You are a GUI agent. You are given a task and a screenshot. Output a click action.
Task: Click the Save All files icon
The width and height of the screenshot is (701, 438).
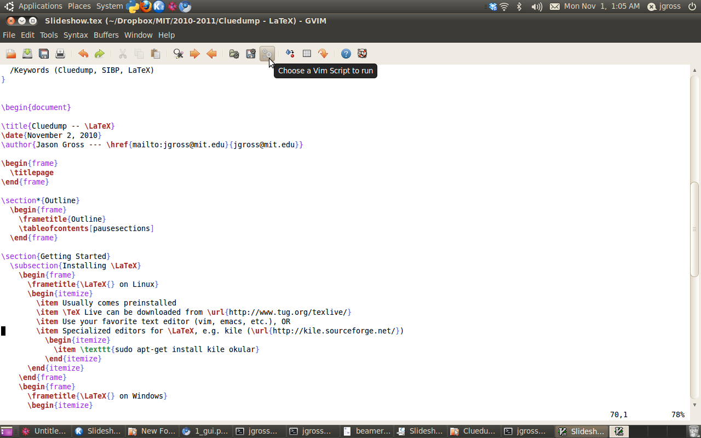[x=44, y=54]
